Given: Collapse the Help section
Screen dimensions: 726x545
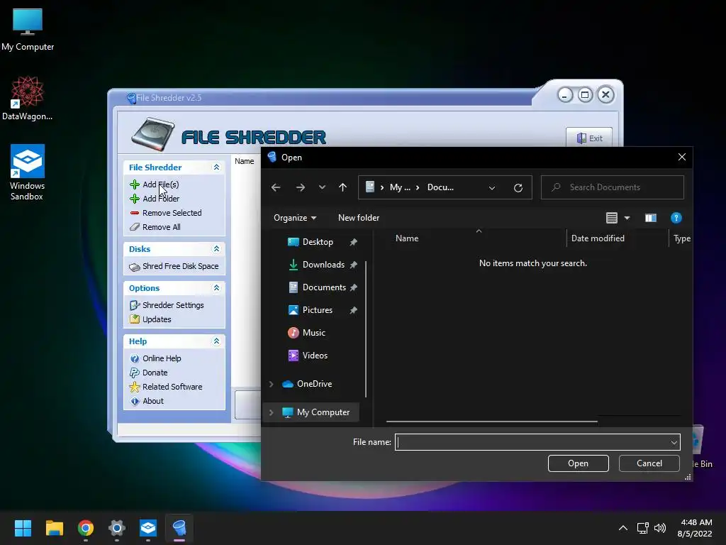Looking at the screenshot, I should pyautogui.click(x=216, y=341).
